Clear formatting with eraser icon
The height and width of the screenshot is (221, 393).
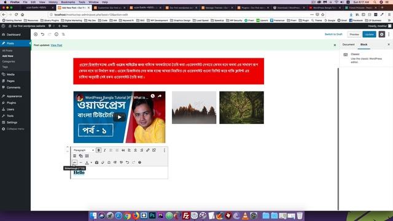[x=103, y=162]
